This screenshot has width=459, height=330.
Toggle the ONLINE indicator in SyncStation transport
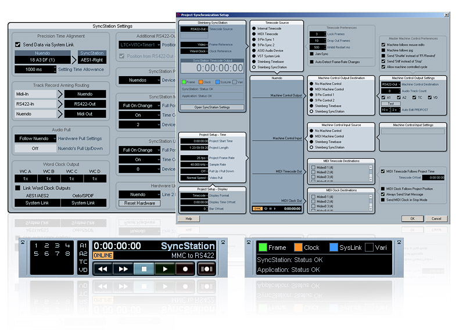tap(103, 255)
